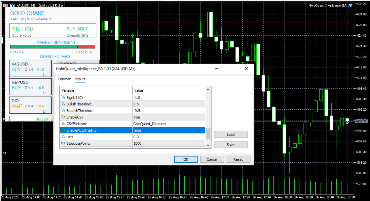The width and height of the screenshot is (370, 201).
Task: Click the candlestick icon beside XAUUSD,M5 title
Action: tap(12, 5)
